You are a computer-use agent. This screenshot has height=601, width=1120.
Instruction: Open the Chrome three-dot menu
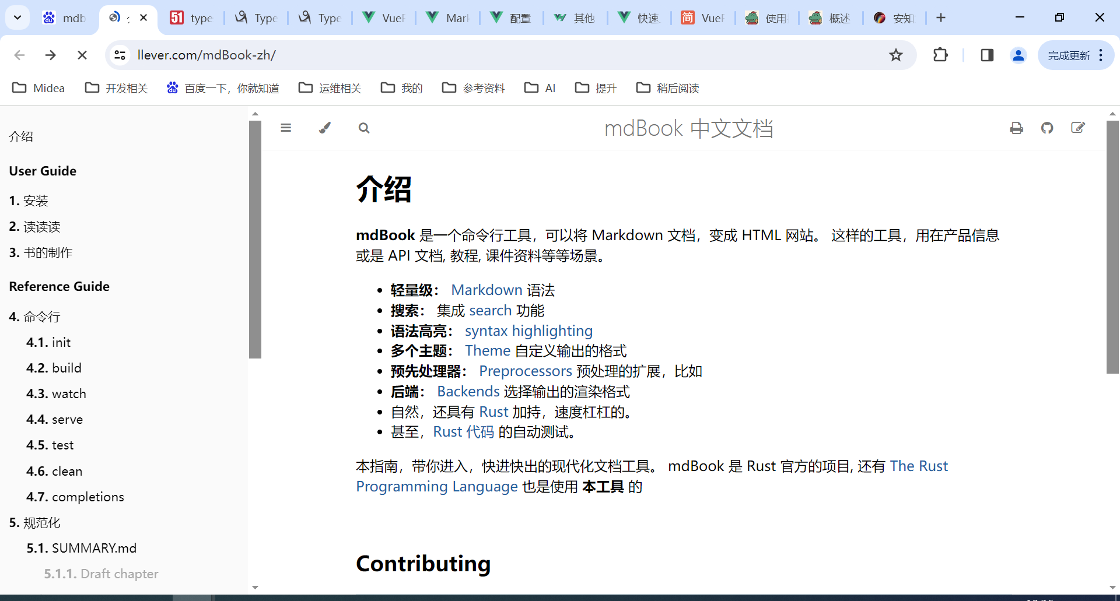coord(1101,55)
